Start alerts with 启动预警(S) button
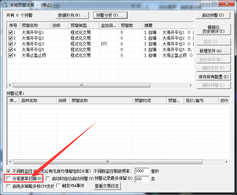This screenshot has height=195, width=237. [x=213, y=15]
